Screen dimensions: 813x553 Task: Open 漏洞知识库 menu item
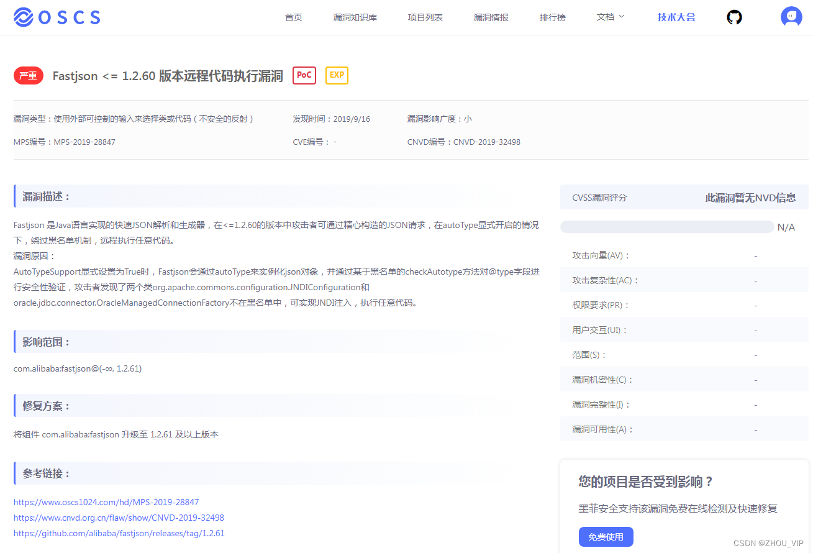pyautogui.click(x=355, y=17)
